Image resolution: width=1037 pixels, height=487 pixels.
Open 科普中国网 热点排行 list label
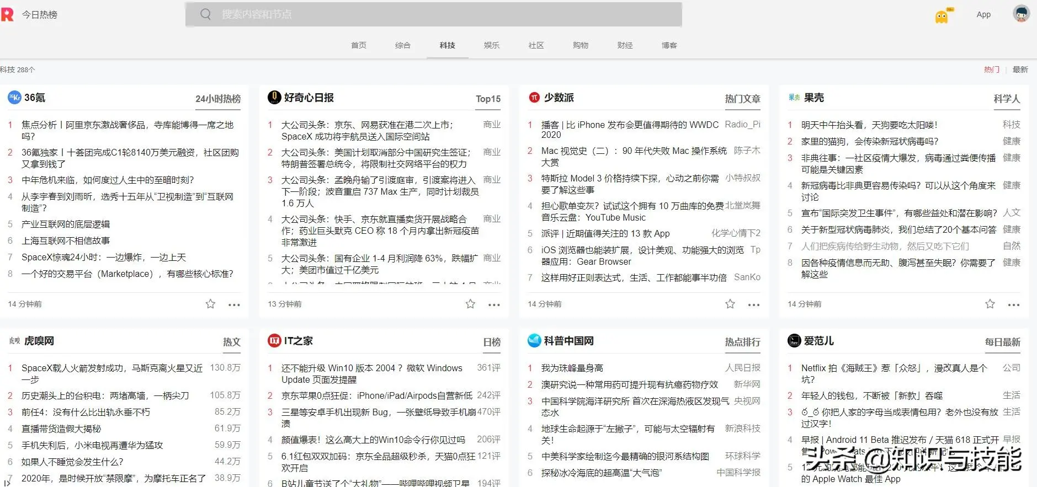point(743,342)
